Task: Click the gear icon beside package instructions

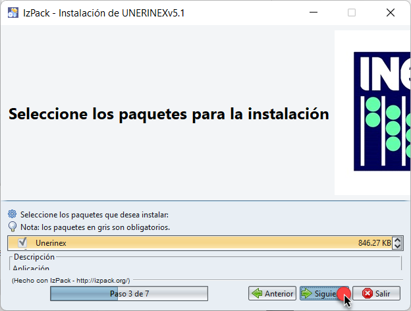Action: point(12,214)
